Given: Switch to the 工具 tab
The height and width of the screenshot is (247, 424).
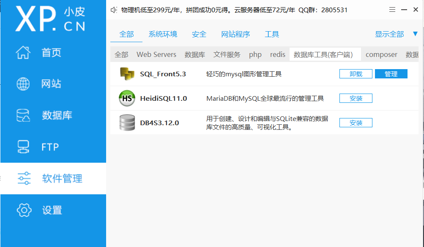Looking at the screenshot, I should pos(272,34).
